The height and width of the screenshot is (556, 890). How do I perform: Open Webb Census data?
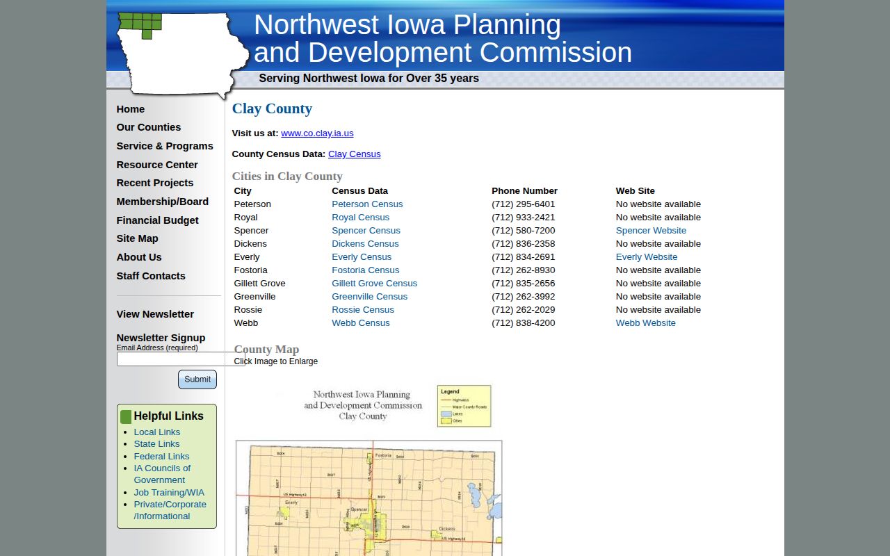tap(361, 323)
